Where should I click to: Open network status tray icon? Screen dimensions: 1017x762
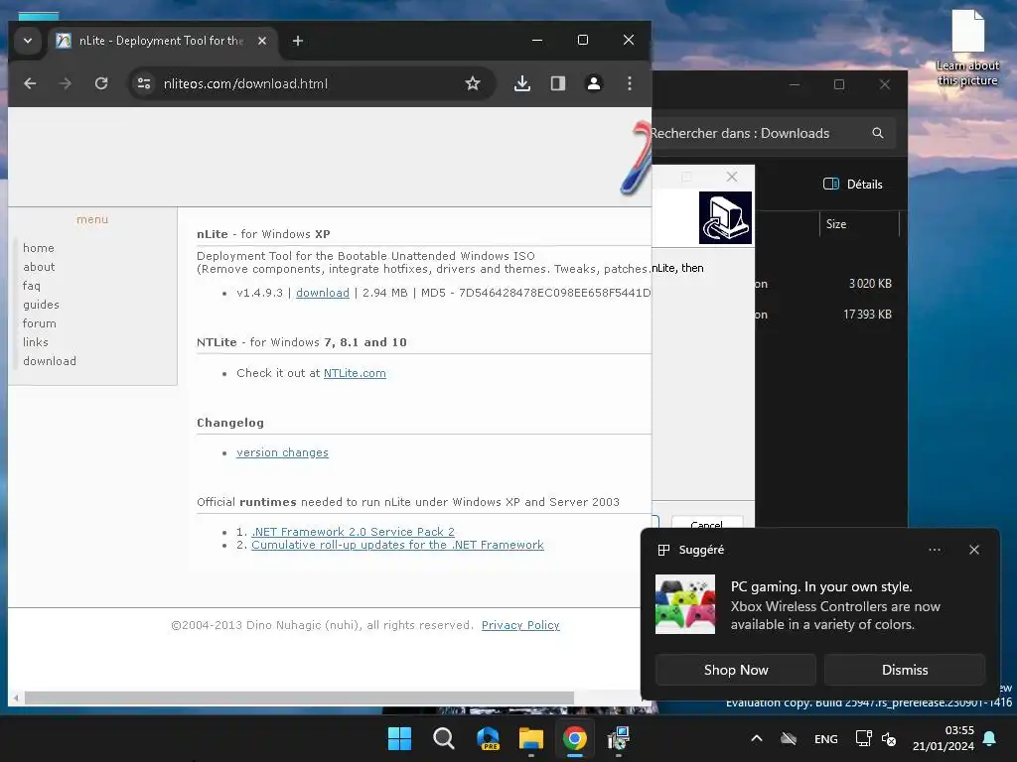click(863, 738)
